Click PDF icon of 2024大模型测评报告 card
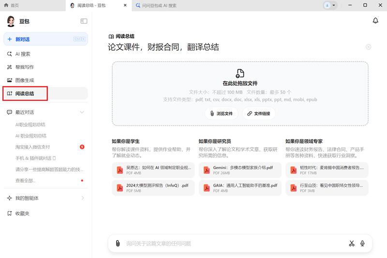 119,188
